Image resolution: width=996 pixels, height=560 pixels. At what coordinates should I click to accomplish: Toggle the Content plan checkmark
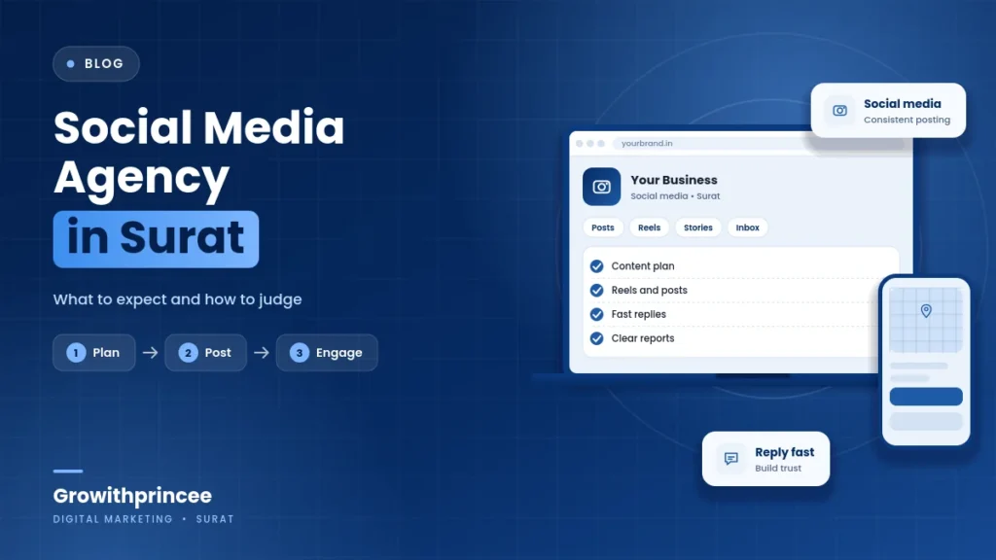point(596,266)
